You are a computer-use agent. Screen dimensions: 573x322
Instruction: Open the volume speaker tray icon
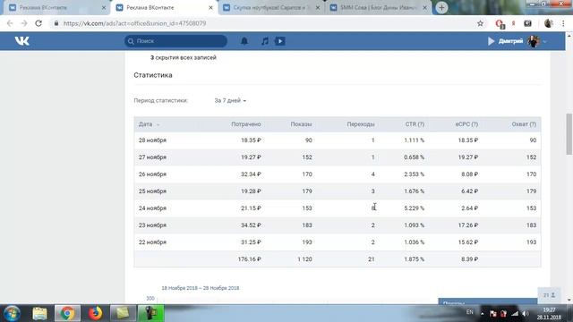click(526, 314)
